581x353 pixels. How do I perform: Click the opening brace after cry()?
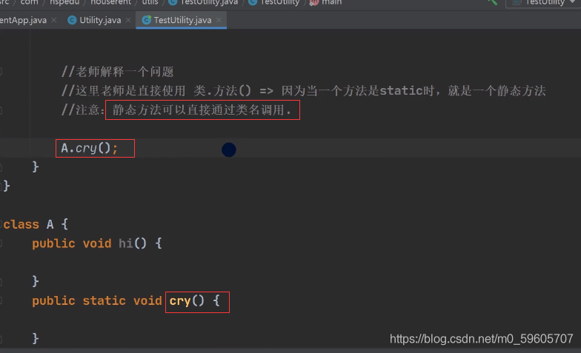[x=216, y=300]
